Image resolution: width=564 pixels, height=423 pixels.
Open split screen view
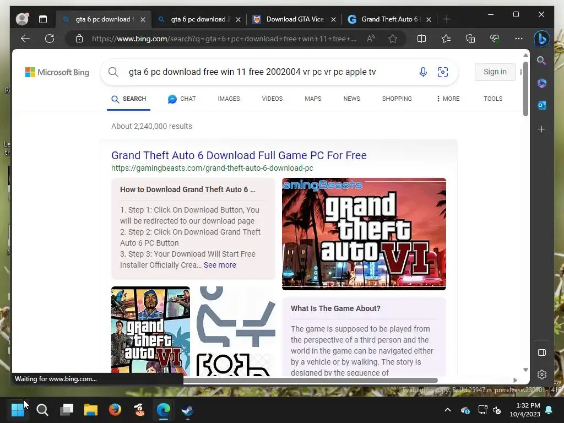(421, 39)
